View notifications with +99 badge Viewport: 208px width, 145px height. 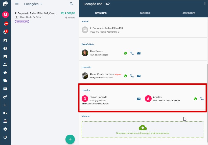(6, 24)
